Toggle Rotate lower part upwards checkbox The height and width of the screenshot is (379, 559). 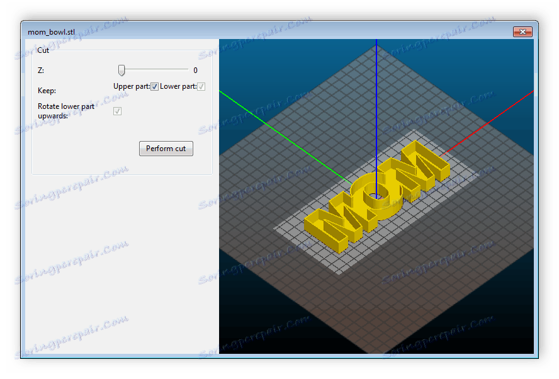[117, 111]
